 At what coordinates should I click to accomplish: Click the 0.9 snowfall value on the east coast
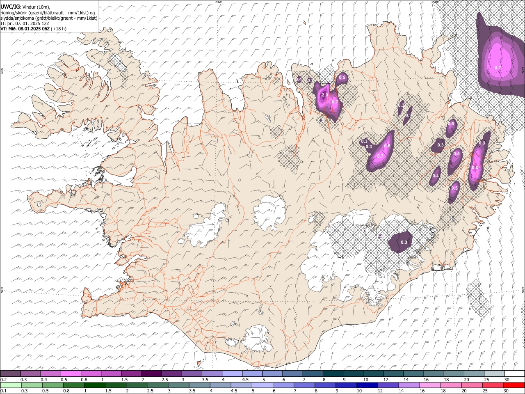coord(475,167)
